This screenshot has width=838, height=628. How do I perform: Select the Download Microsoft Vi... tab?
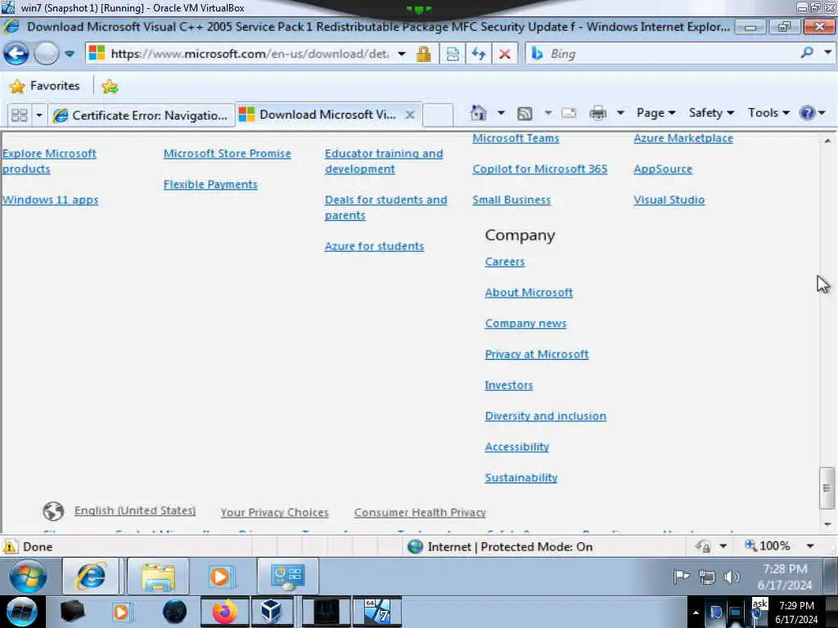click(x=327, y=114)
